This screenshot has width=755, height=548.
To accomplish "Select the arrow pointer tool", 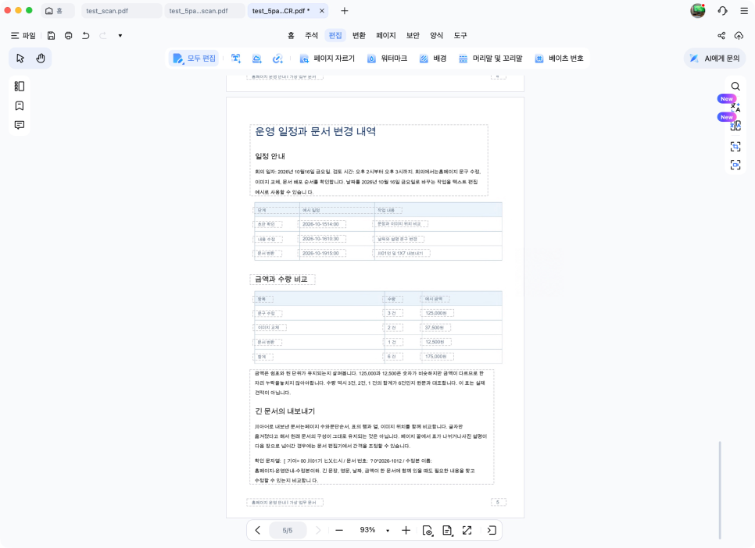I will coord(20,59).
